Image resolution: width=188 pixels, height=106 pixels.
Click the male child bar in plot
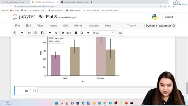[x=75, y=61]
